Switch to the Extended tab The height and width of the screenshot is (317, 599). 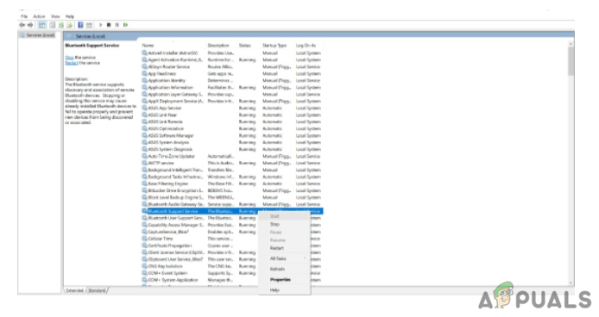(74, 290)
